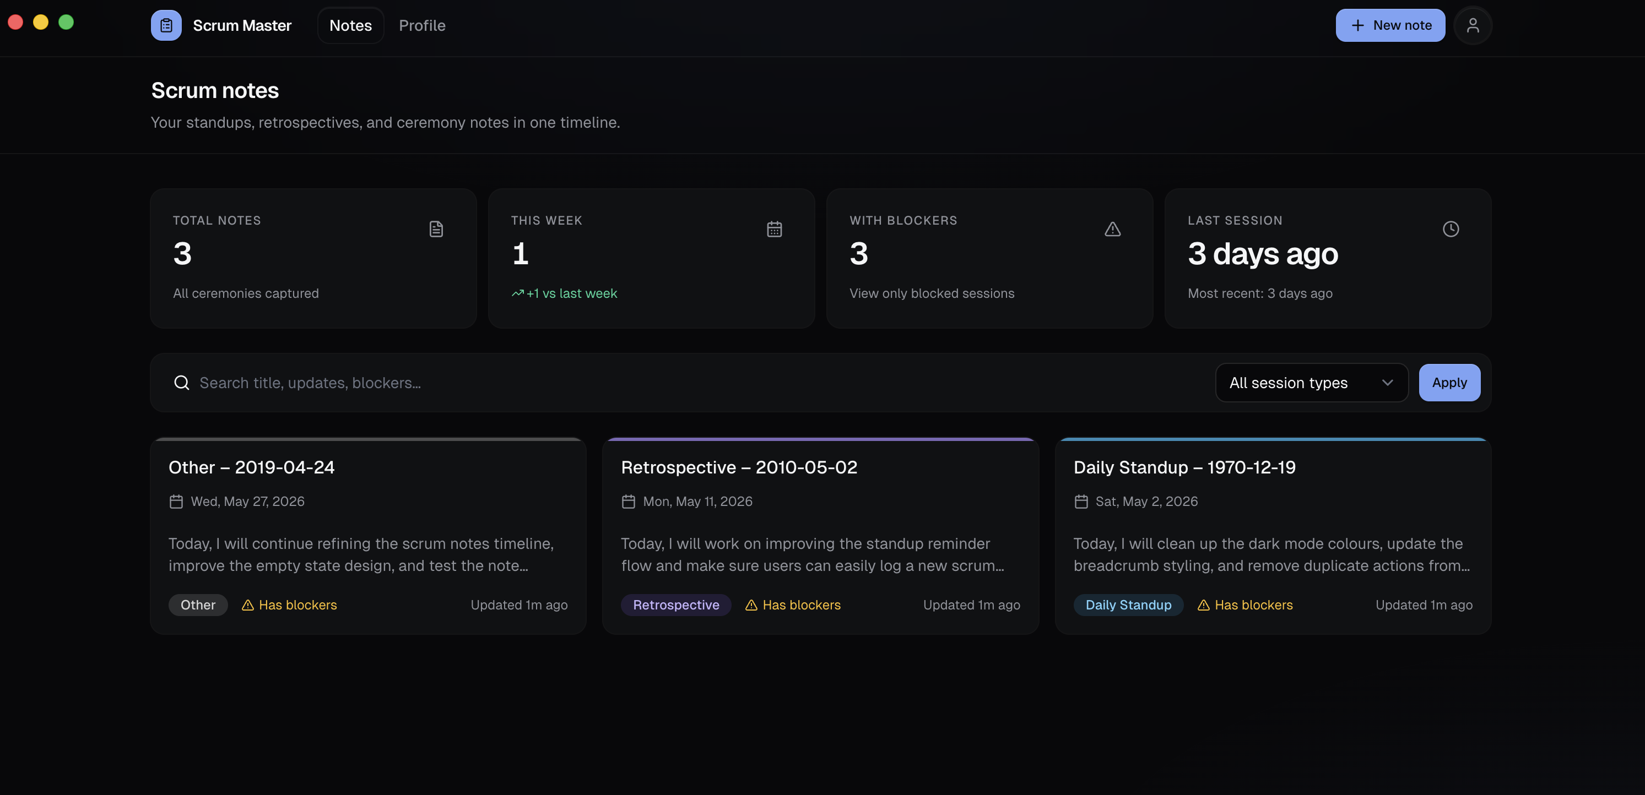This screenshot has height=795, width=1645.
Task: Click the Daily Standup tag badge
Action: 1128,605
